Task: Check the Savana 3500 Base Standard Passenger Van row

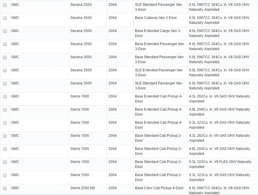Action: 5,57
